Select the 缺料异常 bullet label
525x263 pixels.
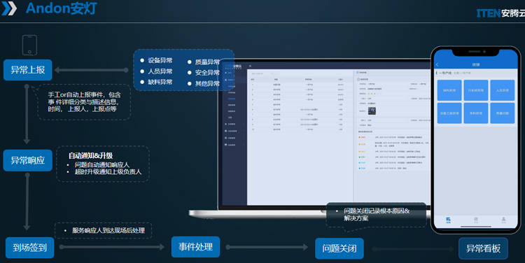(160, 82)
